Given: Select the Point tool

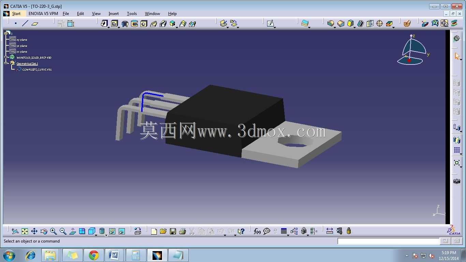Looking at the screenshot, I should (x=15, y=24).
